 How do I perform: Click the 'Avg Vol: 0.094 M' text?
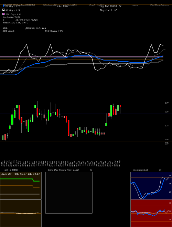pos(110,6)
